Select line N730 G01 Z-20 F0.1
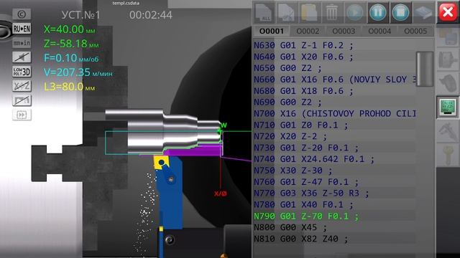The height and width of the screenshot is (258, 460). [x=334, y=148]
